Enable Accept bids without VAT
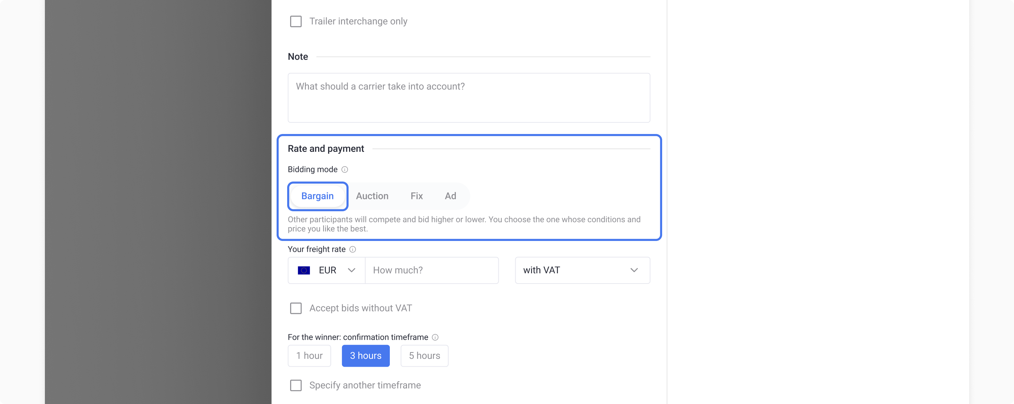 tap(296, 308)
